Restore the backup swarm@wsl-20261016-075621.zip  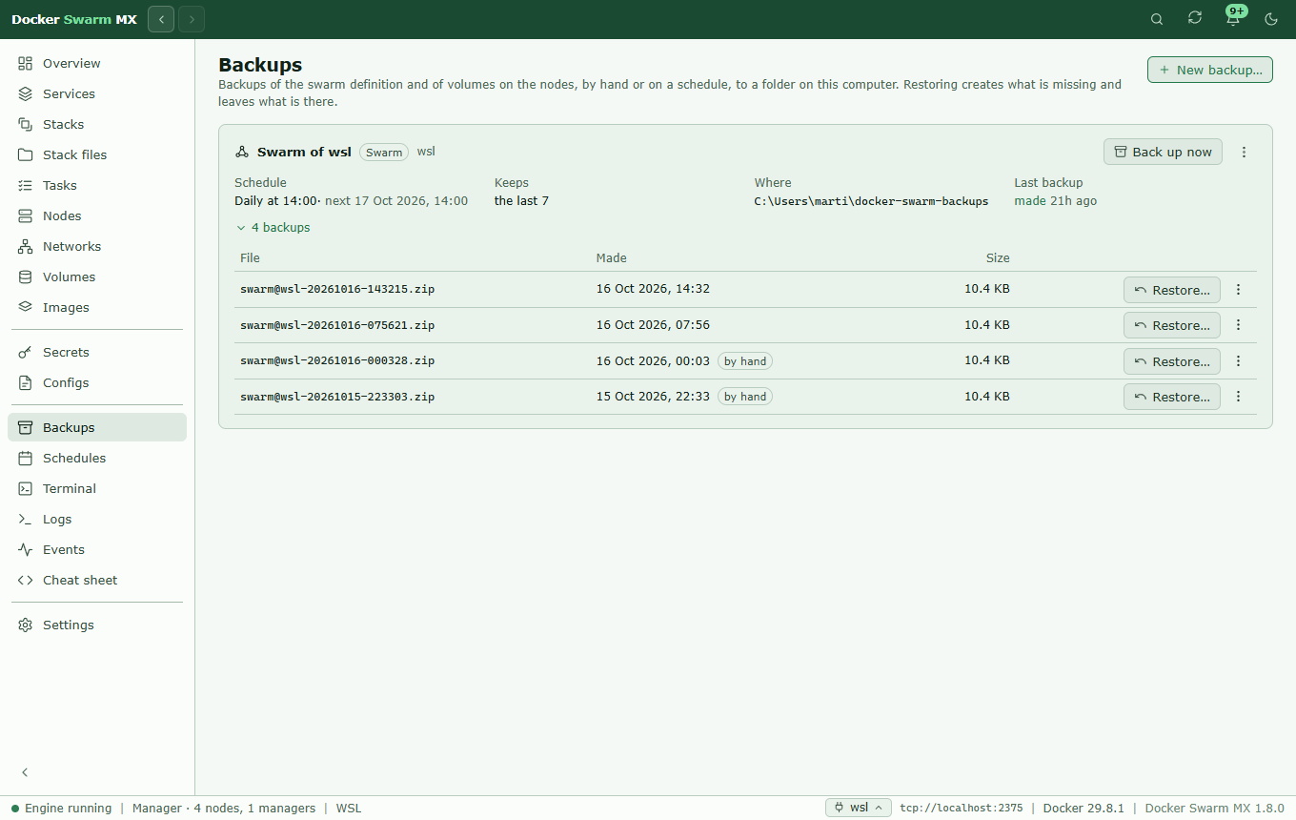(1172, 325)
